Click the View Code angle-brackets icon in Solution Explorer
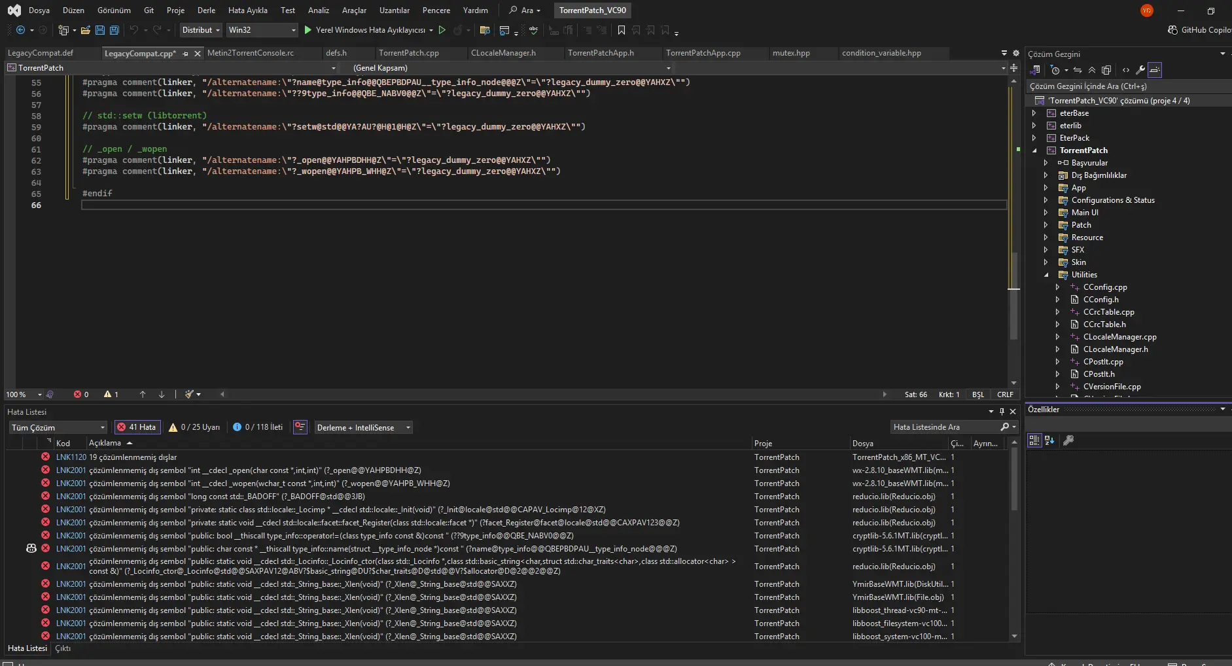This screenshot has width=1232, height=666. click(1126, 70)
